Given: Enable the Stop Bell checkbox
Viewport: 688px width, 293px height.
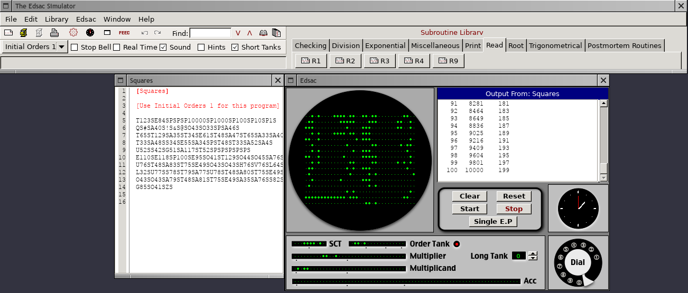Looking at the screenshot, I should 75,47.
